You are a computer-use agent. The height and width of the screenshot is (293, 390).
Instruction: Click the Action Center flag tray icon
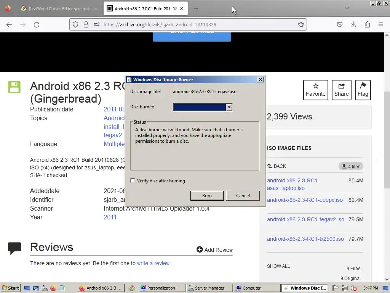(x=335, y=288)
